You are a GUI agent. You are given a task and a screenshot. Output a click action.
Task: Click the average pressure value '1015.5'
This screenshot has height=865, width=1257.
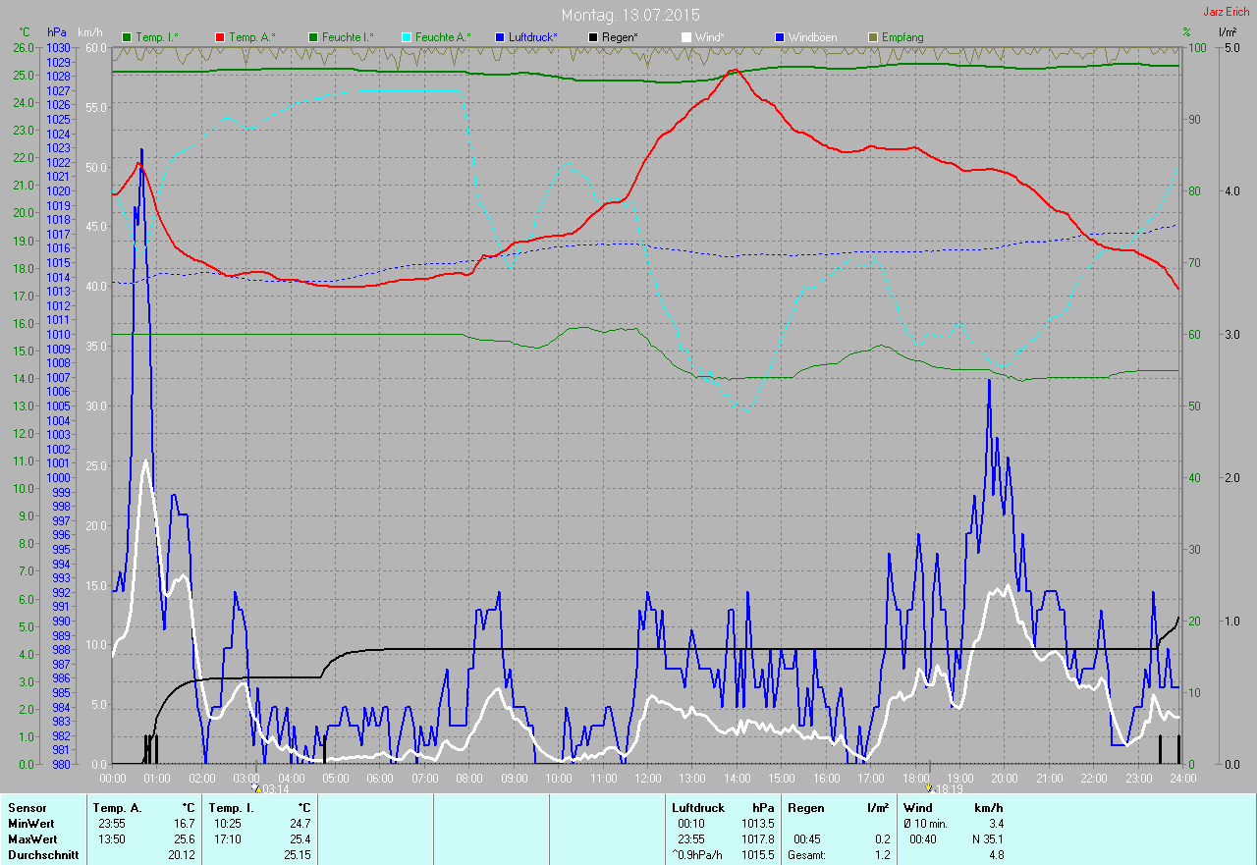tap(757, 855)
